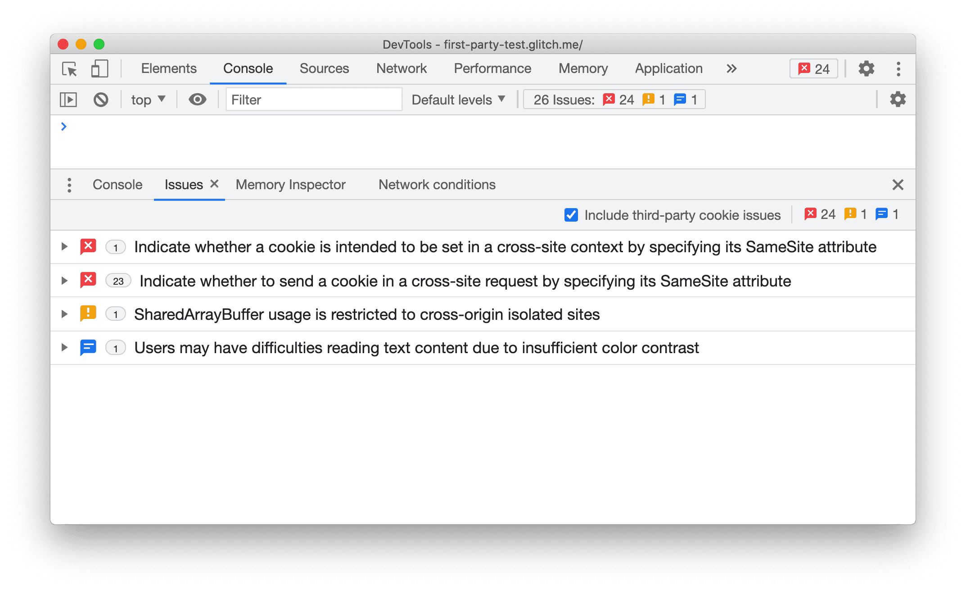Viewport: 966px width, 591px height.
Task: Click the Filter input field
Action: (x=310, y=99)
